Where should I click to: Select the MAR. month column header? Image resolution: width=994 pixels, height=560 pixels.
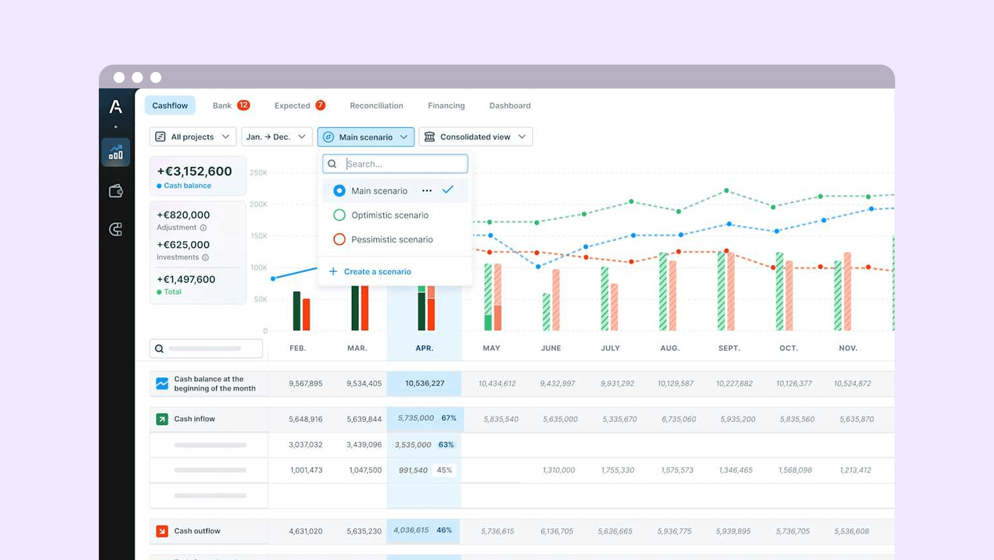coord(357,348)
